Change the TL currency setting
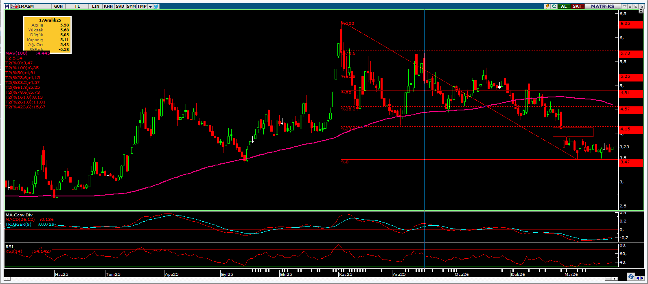This screenshot has height=284, width=648. tap(77, 7)
